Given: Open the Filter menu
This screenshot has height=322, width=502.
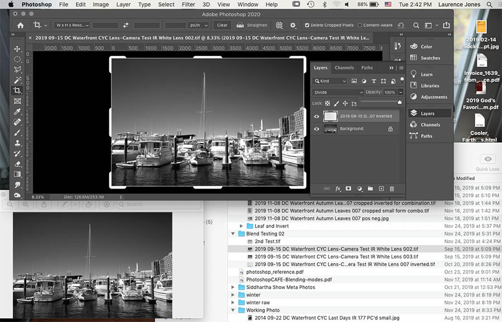Looking at the screenshot, I should coord(188,4).
